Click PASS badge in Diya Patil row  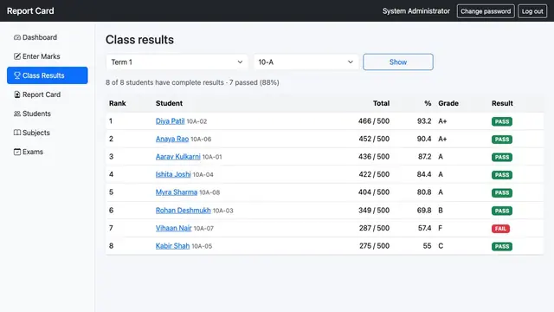pyautogui.click(x=502, y=121)
